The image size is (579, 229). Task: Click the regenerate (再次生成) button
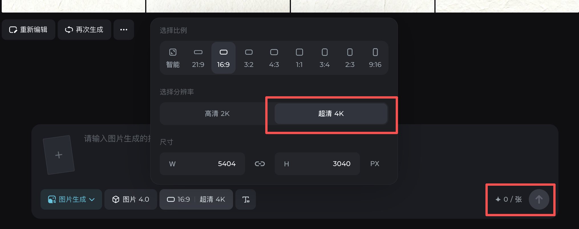click(x=84, y=30)
